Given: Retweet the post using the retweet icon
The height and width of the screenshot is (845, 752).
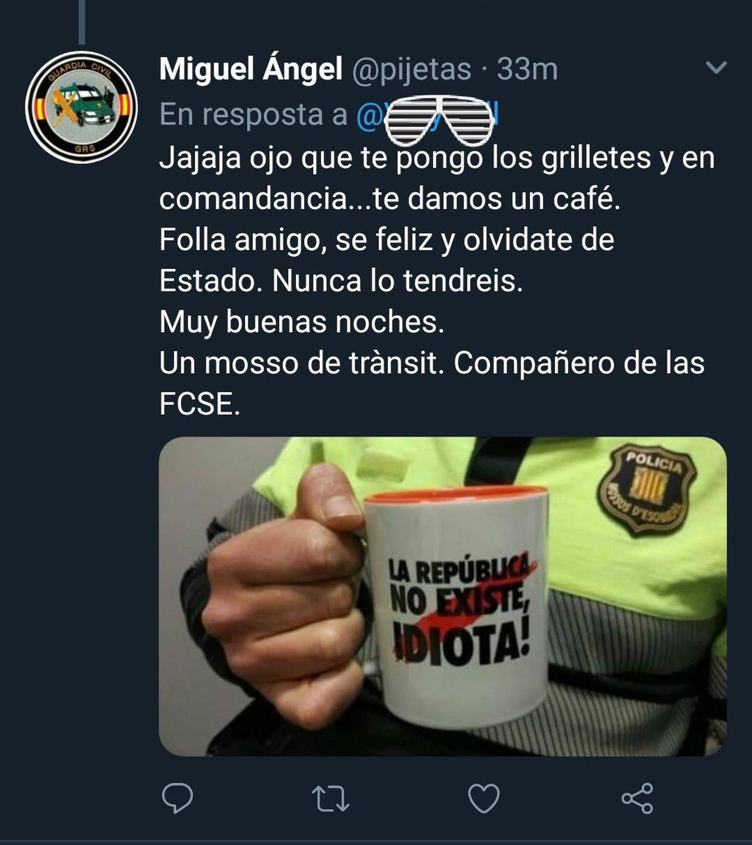Looking at the screenshot, I should click(x=330, y=799).
